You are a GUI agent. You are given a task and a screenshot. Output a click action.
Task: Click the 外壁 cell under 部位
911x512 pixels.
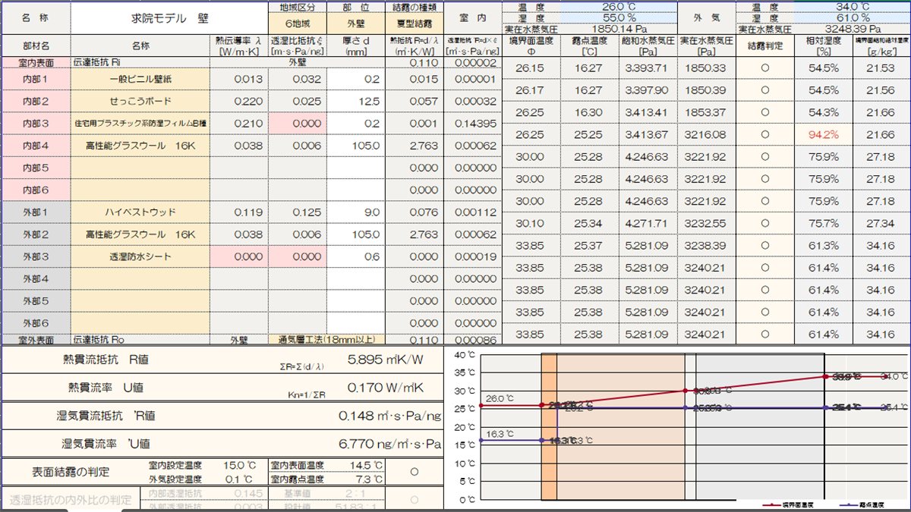(356, 24)
